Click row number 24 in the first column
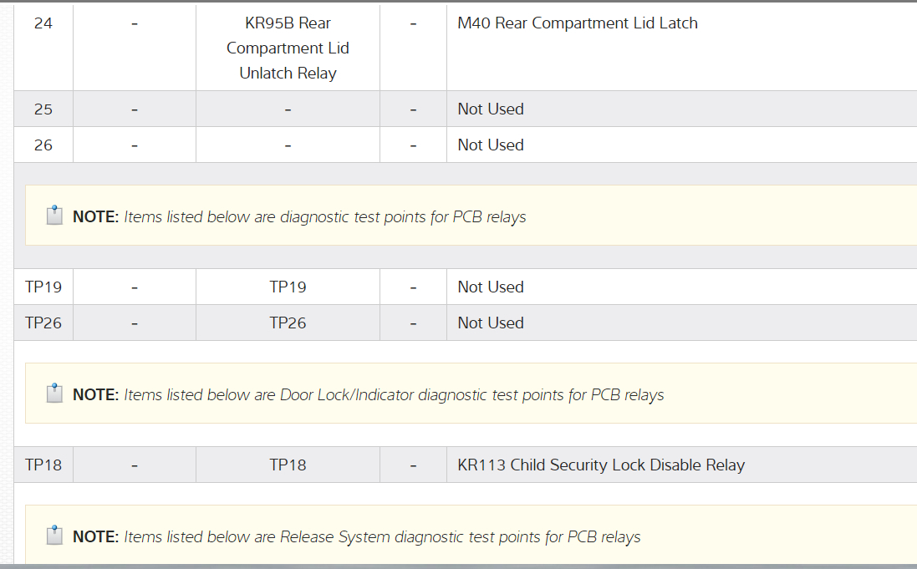 43,23
